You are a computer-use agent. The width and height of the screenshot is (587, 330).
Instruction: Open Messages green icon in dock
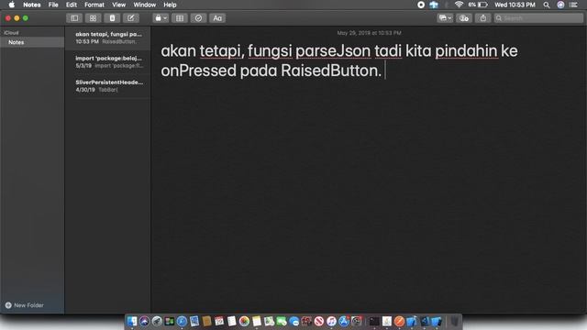282,321
